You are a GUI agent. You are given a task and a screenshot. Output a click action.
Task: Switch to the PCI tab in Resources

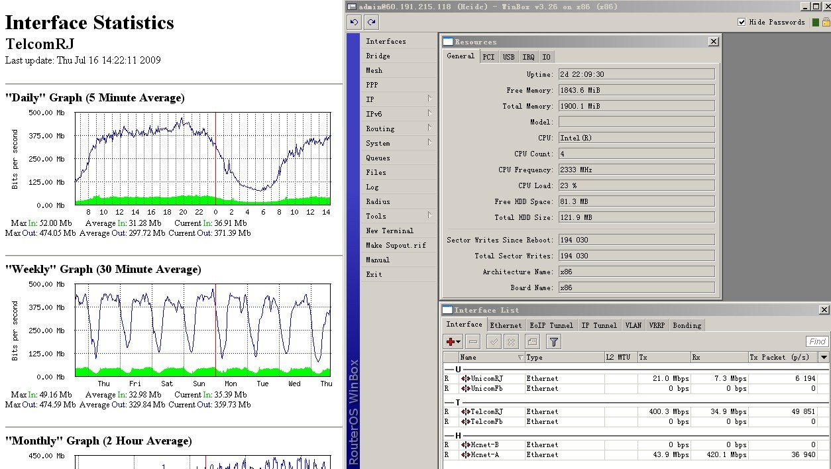(x=488, y=57)
